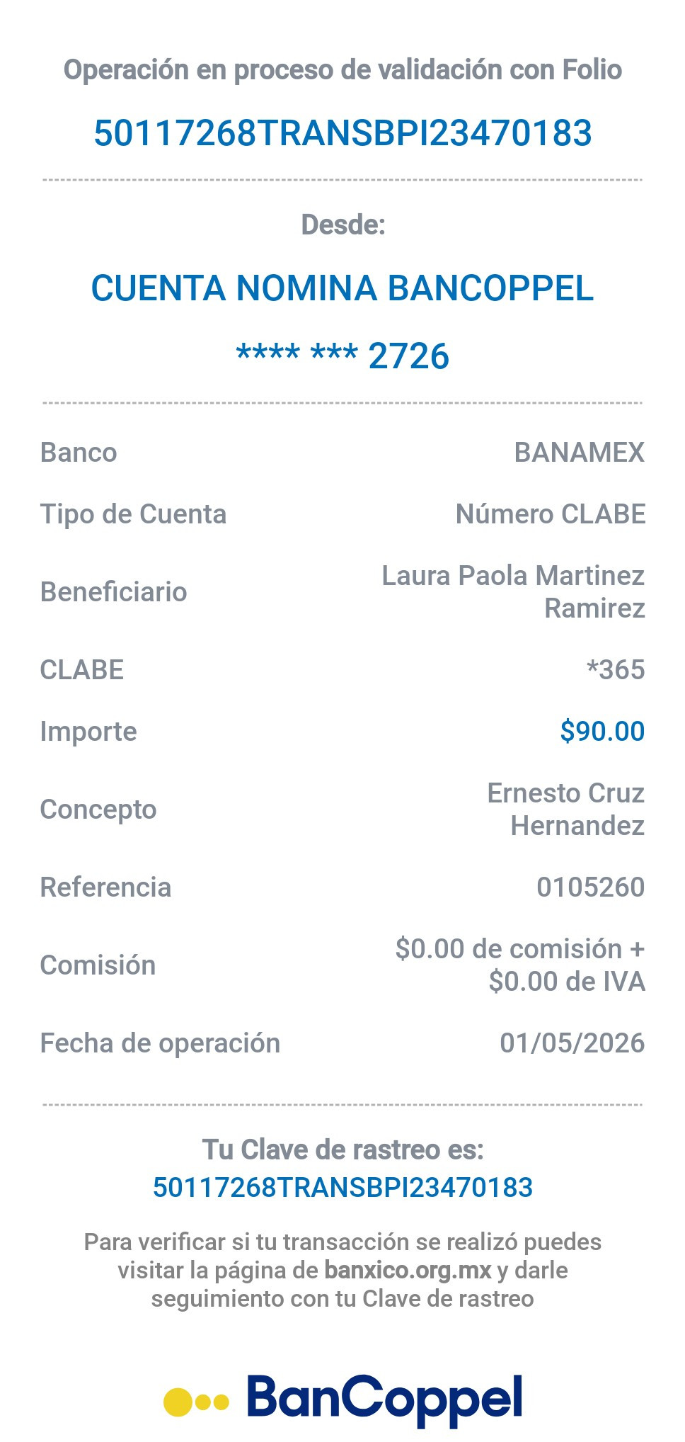Click the 'Fecha de operación' label
The height and width of the screenshot is (1442, 685).
[x=160, y=1043]
